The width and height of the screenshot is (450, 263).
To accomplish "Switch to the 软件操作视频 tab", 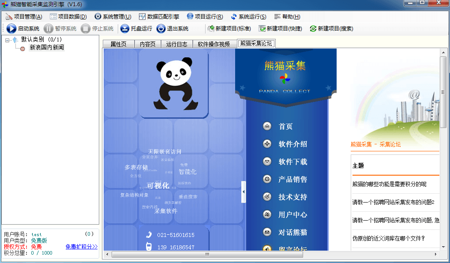I will (x=214, y=44).
